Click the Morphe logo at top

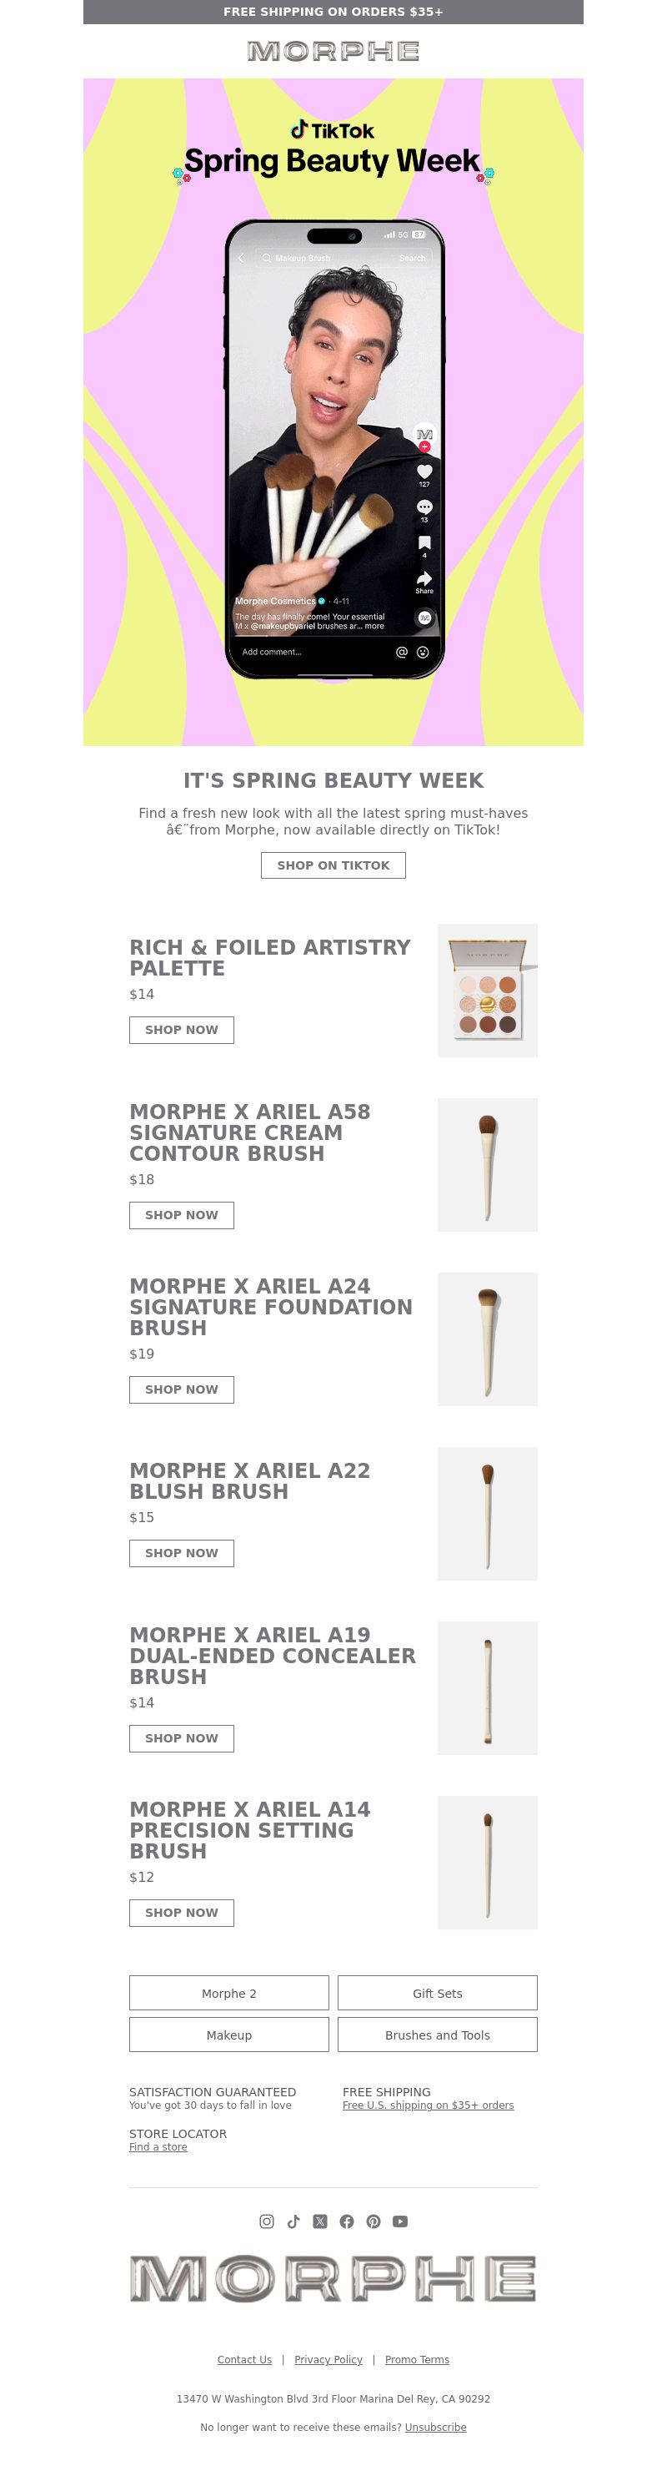click(x=333, y=51)
